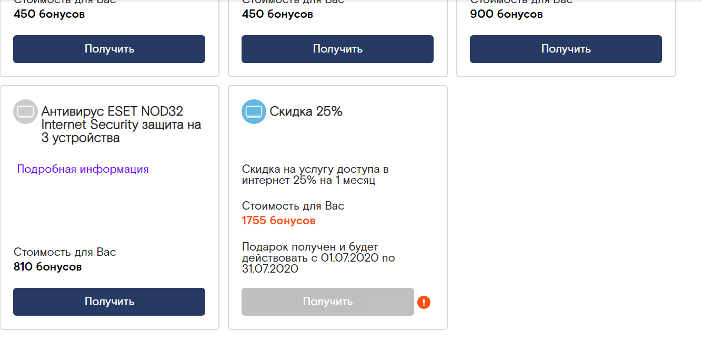Viewport: 702px width, 353px height.
Task: Click the disabled gray Получить button
Action: point(328,302)
